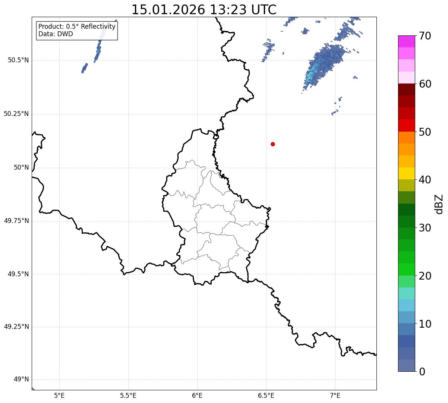Click the 7°E longitude label
Screen dimensions: 448x403
click(x=335, y=395)
